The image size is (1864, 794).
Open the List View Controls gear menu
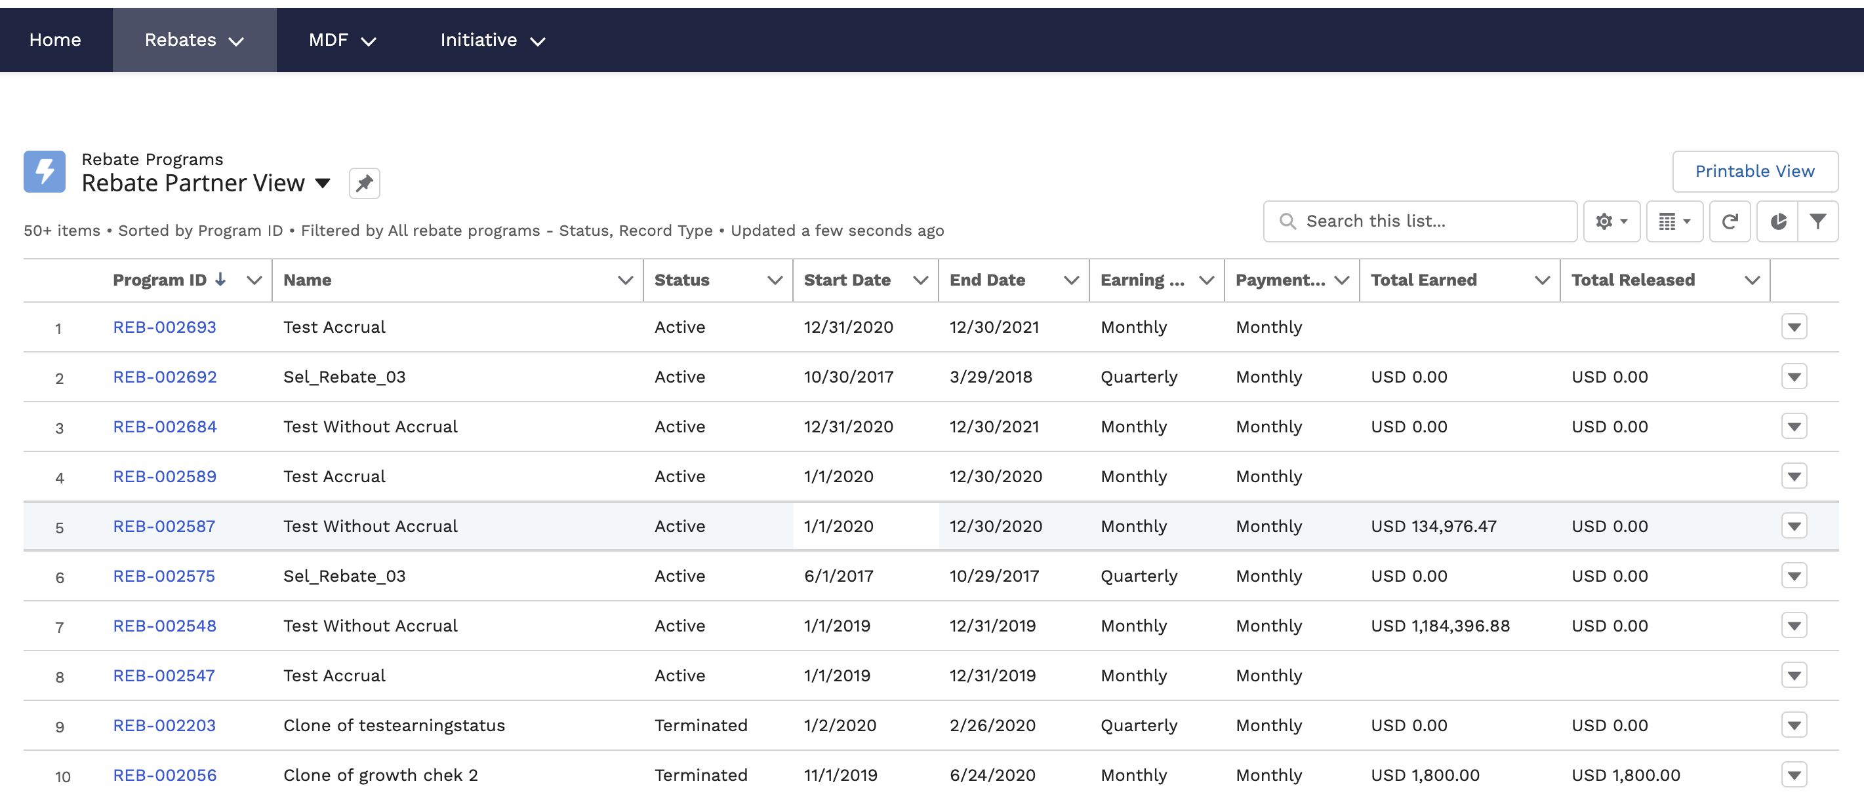[x=1611, y=221]
